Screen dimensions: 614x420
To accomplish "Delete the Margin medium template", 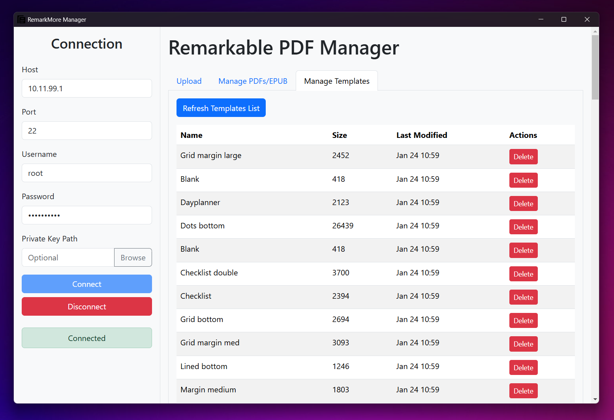I will (x=523, y=391).
